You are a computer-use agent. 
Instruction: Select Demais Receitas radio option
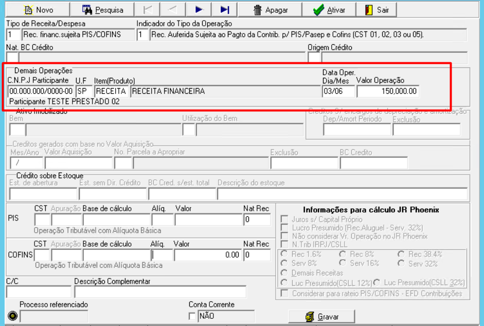coord(284,273)
